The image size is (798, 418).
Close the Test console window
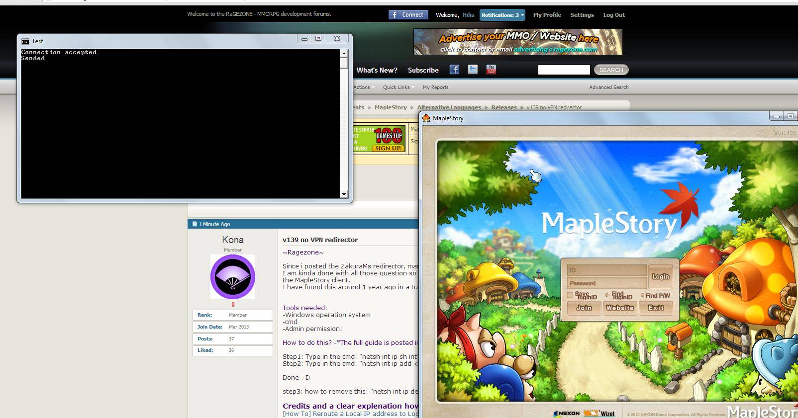click(337, 39)
